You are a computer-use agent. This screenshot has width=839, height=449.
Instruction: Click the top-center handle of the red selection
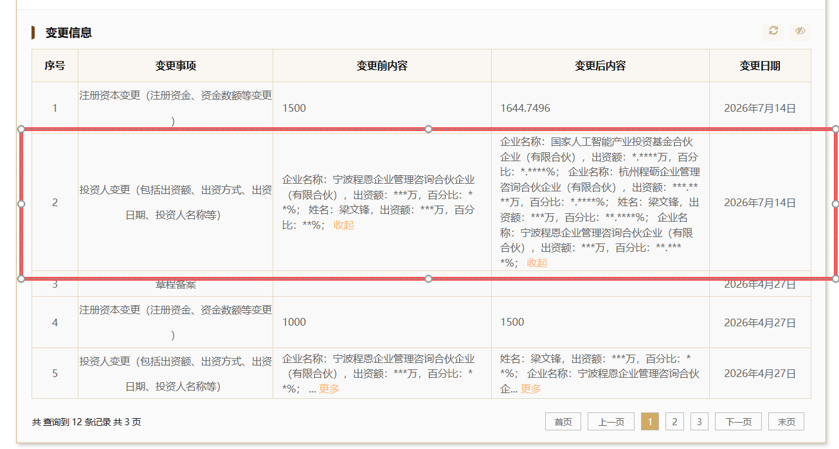(429, 129)
